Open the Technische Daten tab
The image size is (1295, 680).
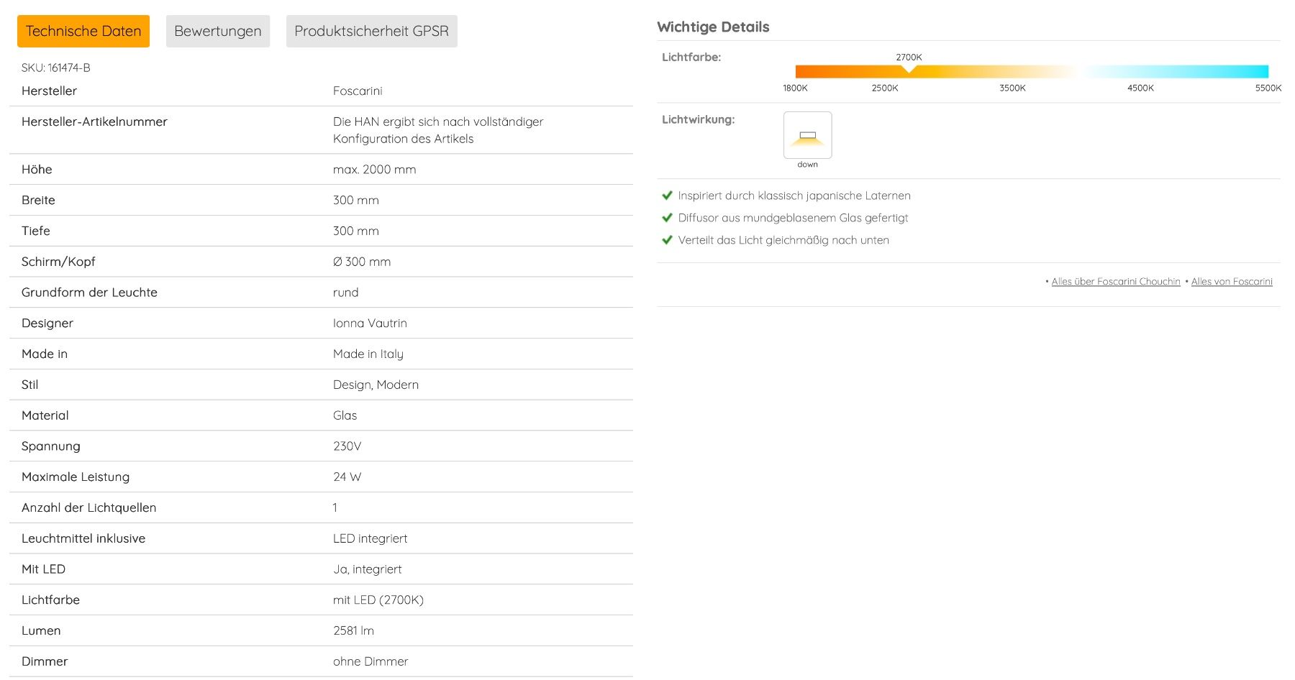click(83, 31)
